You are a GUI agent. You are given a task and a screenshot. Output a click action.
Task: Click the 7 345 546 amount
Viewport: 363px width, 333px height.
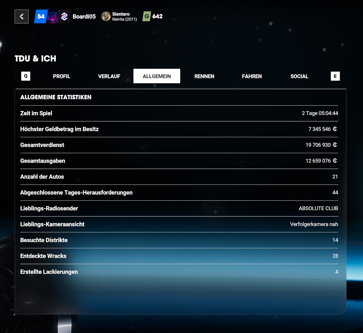pyautogui.click(x=319, y=129)
